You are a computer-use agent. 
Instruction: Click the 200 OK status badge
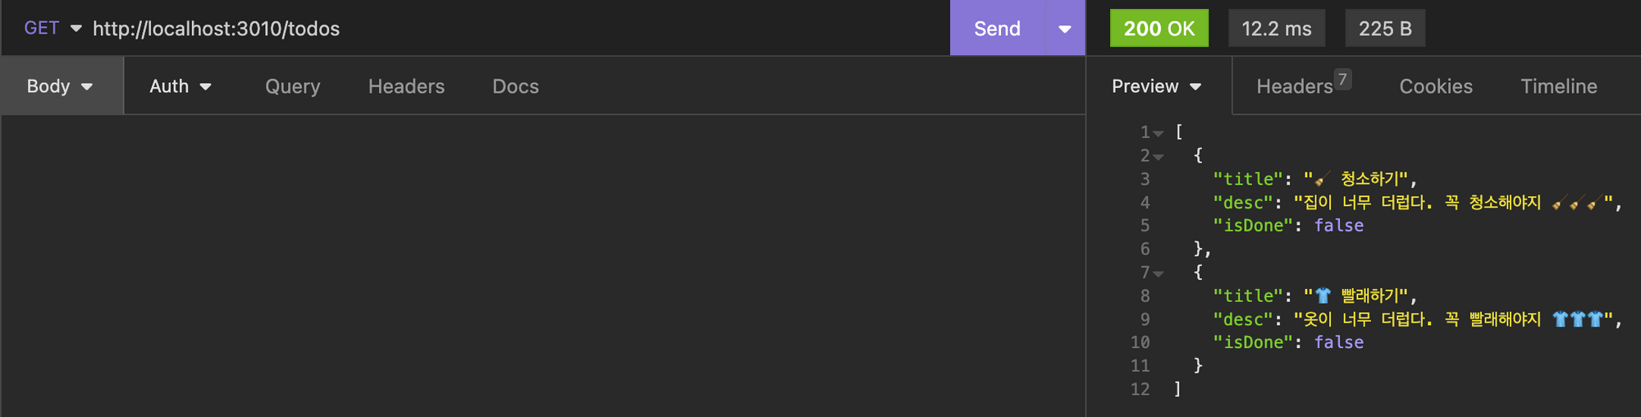click(x=1159, y=28)
